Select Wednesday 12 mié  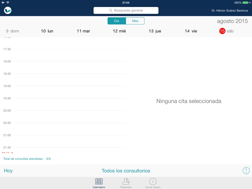pyautogui.click(x=119, y=31)
